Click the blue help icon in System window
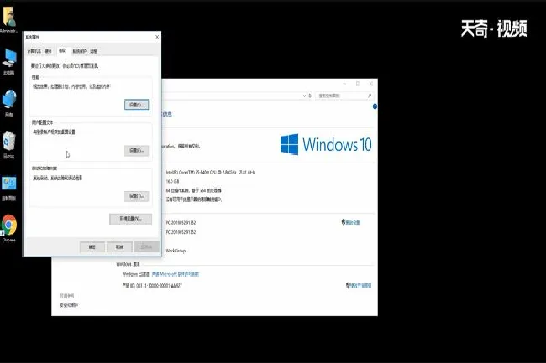Viewport: 546px width, 363px height. tap(375, 106)
